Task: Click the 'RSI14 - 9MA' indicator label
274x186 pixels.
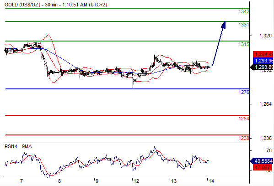Action: click(x=18, y=147)
